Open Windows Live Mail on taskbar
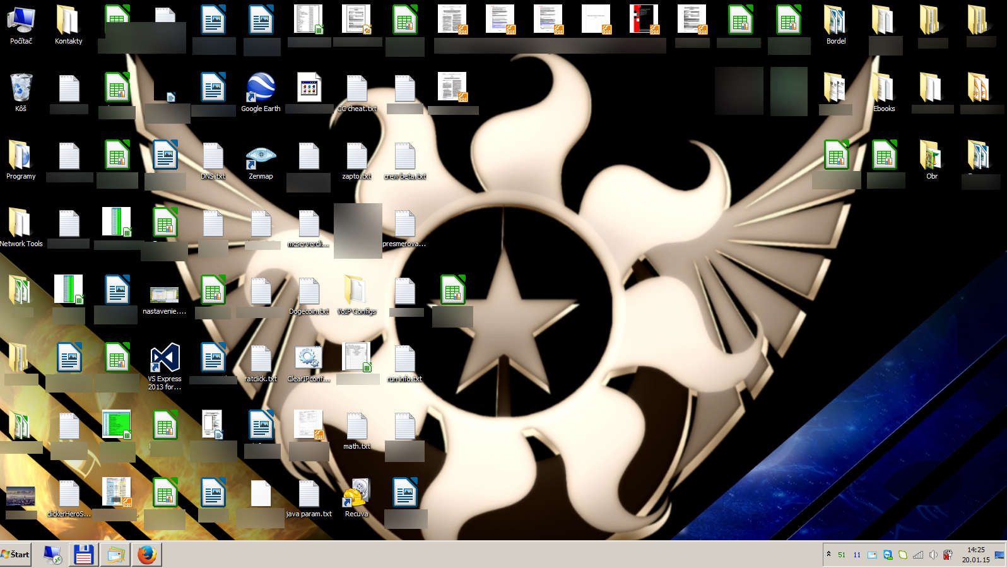This screenshot has height=568, width=1007. coord(115,555)
